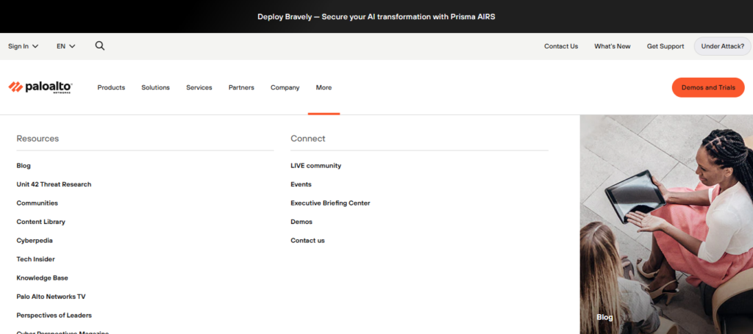Click the Under Attack? button
Viewport: 753px width, 334px height.
point(722,46)
